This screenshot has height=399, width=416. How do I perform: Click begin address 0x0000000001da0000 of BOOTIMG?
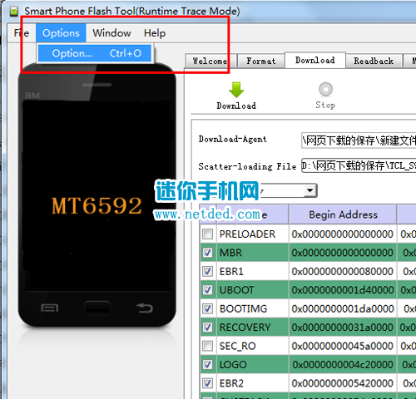tap(343, 308)
